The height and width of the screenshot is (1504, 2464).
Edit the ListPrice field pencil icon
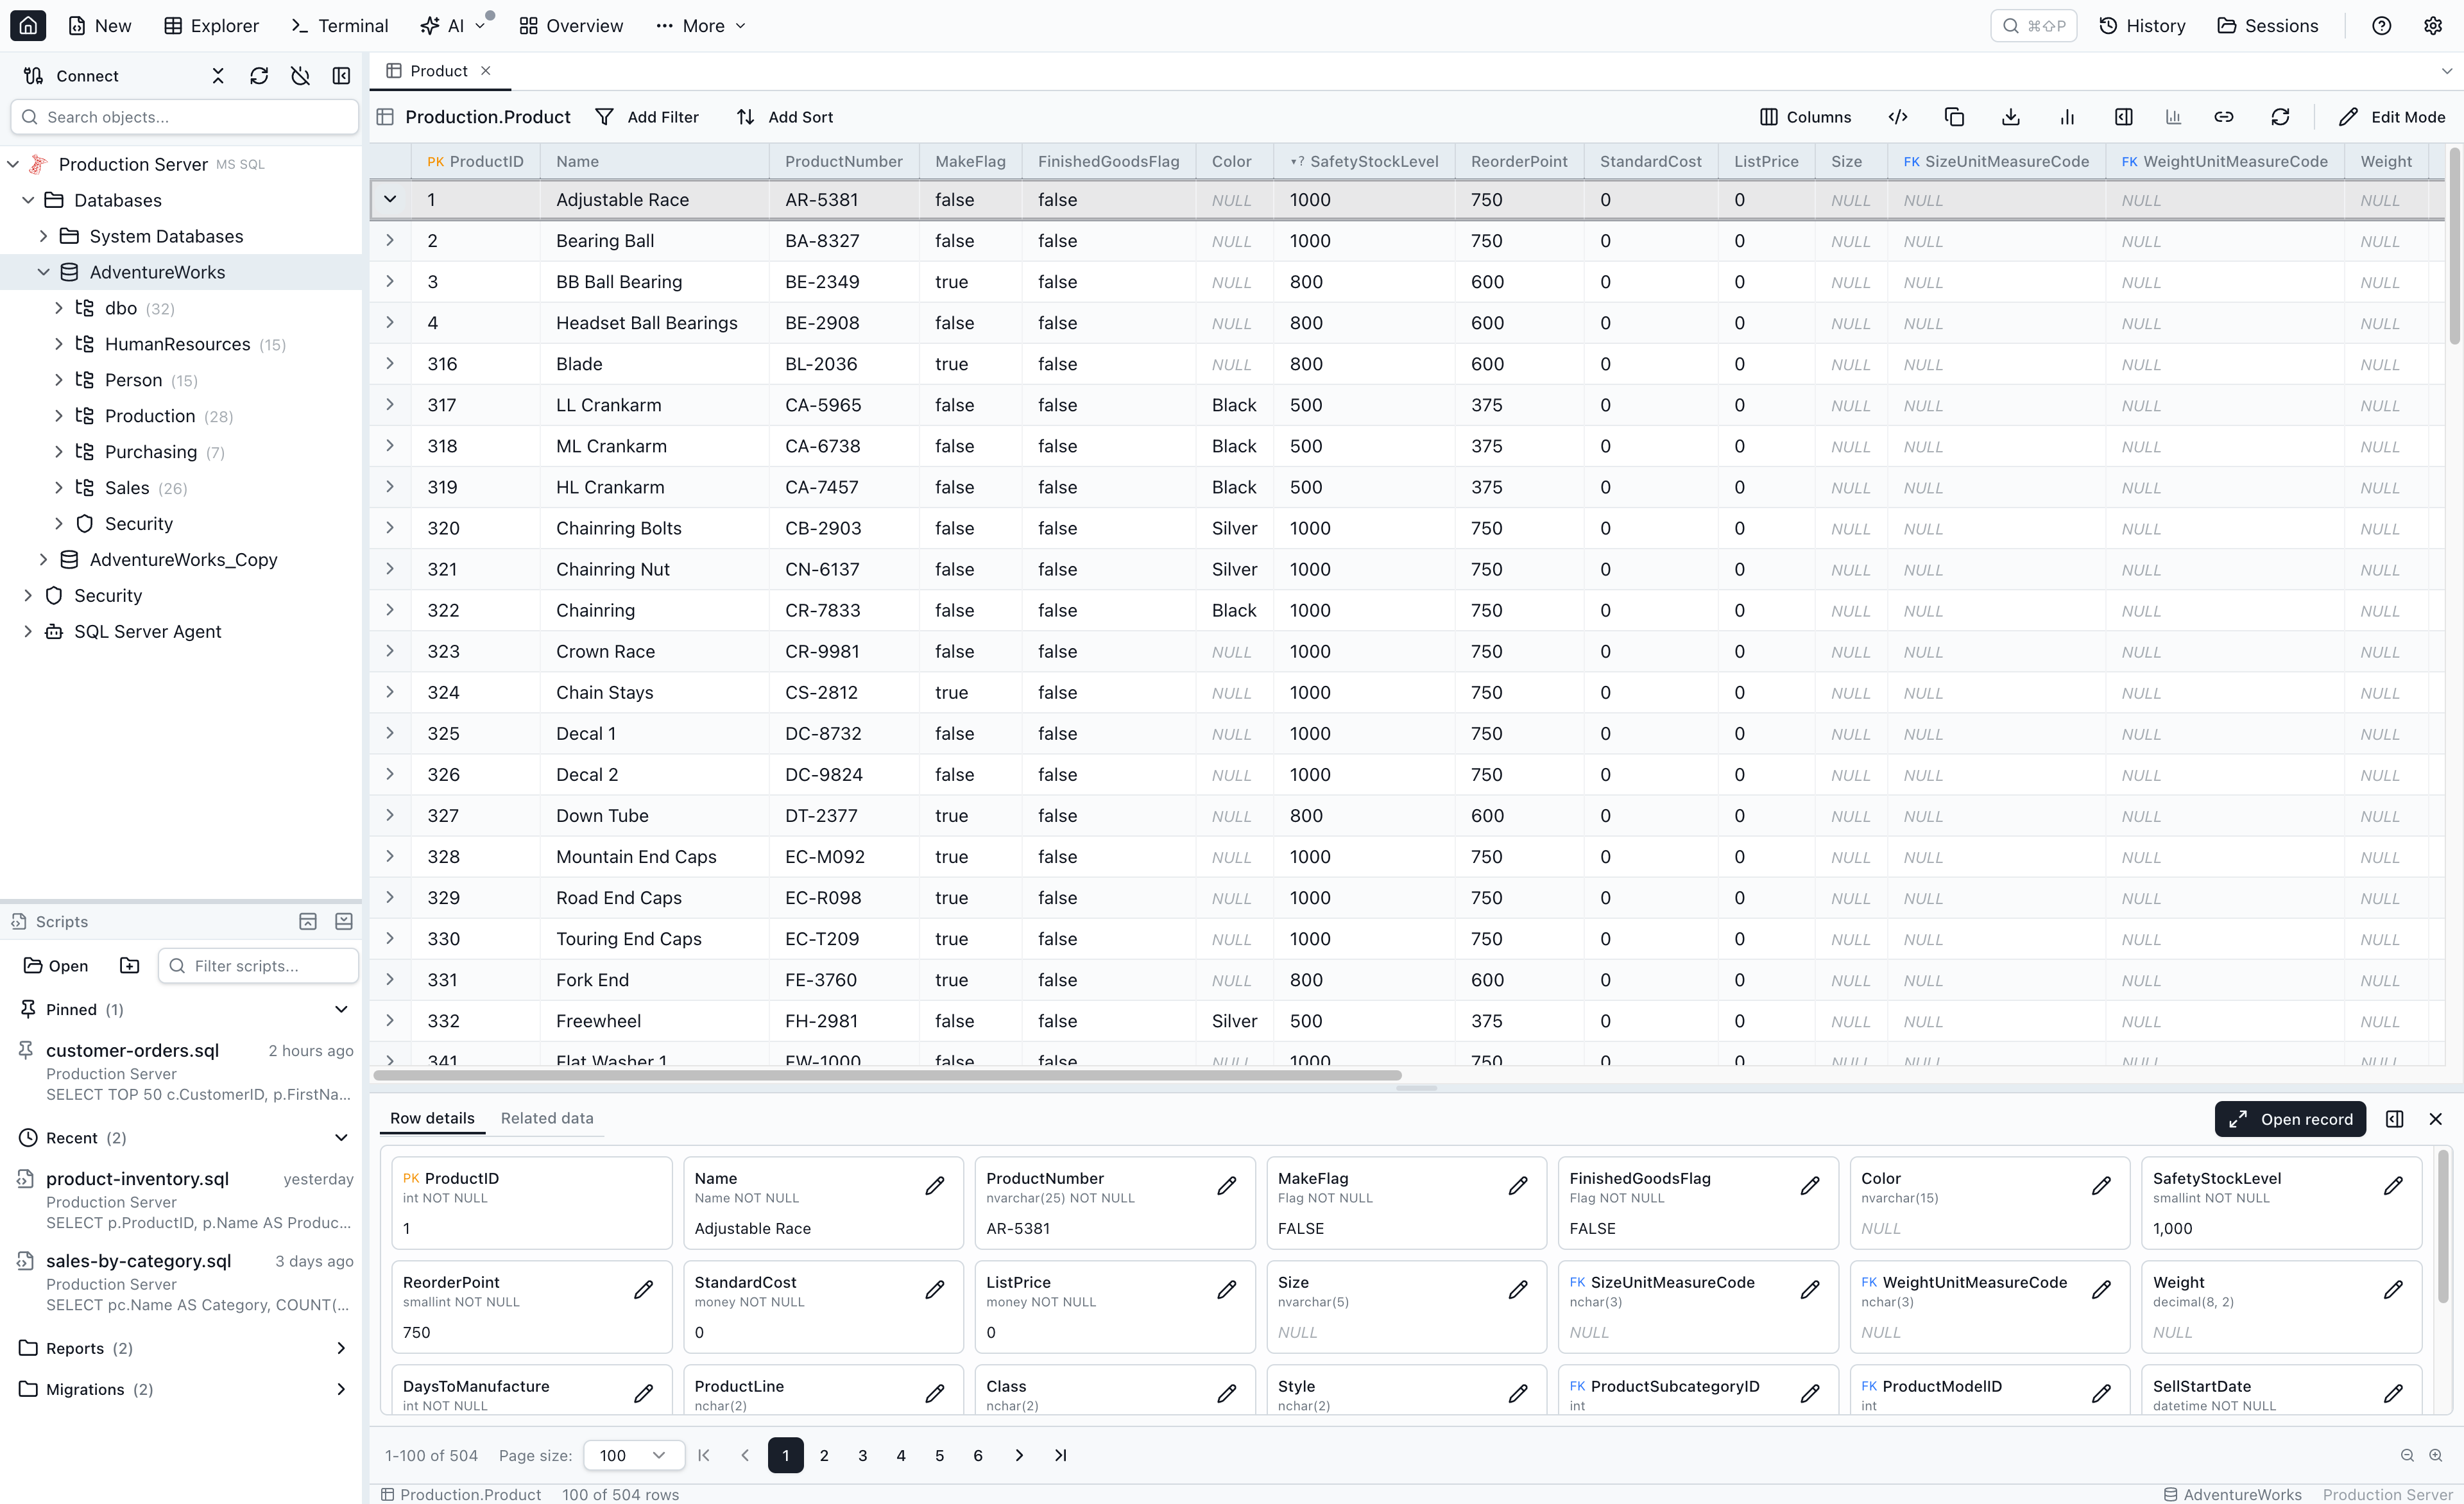pos(1227,1290)
